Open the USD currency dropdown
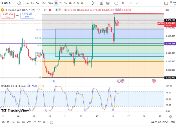The width and height of the screenshot is (176, 127). [x=170, y=10]
